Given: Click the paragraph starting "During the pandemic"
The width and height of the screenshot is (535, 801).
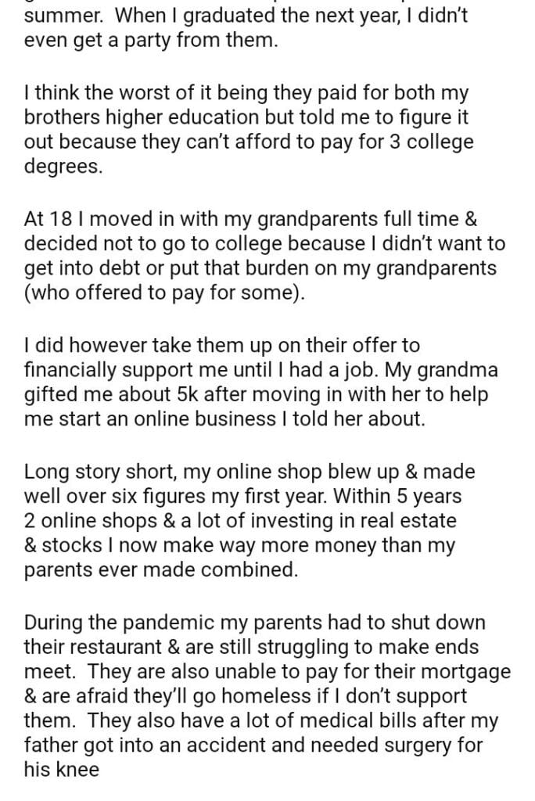Looking at the screenshot, I should (266, 696).
